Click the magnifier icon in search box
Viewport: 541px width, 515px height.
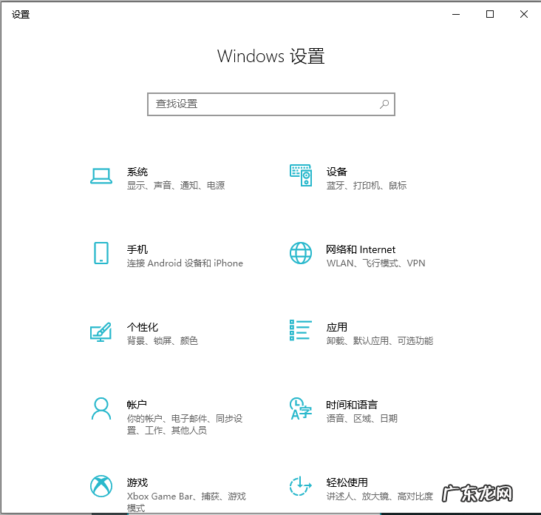pos(384,104)
